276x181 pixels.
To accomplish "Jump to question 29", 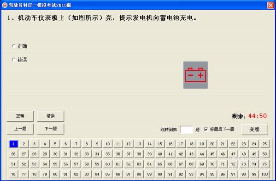I will 45,154.
